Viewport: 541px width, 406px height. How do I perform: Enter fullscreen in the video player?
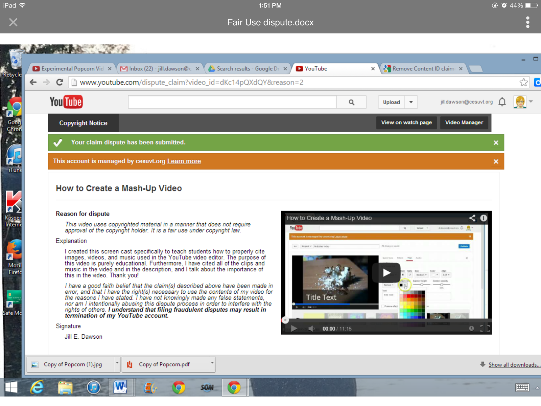(485, 329)
